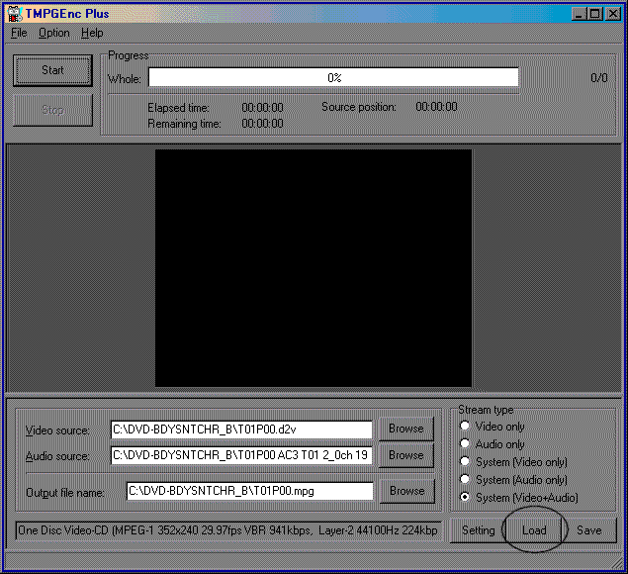Click the black video preview area
The height and width of the screenshot is (574, 628).
[314, 268]
